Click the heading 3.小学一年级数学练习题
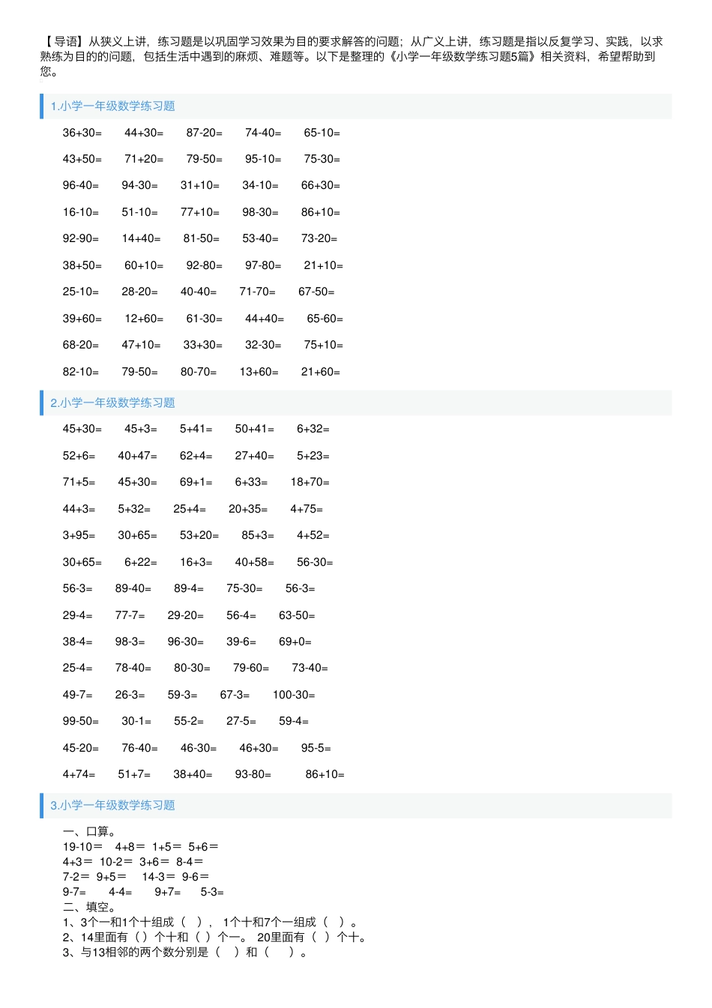712x1008 pixels. [112, 806]
